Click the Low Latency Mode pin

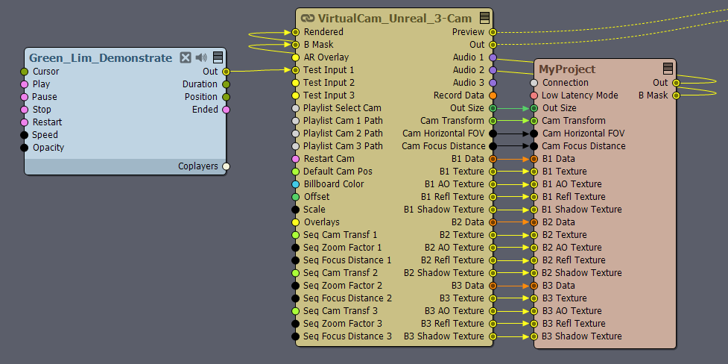[x=534, y=95]
